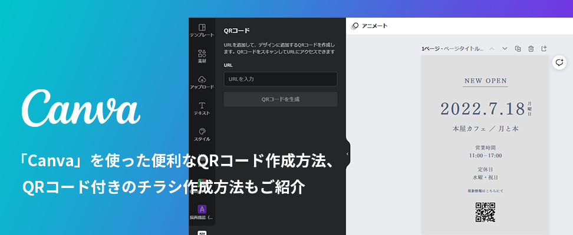The height and width of the screenshot is (235, 573).
Task: Select the 本屋カフェ／月と本 text
Action: (486, 129)
